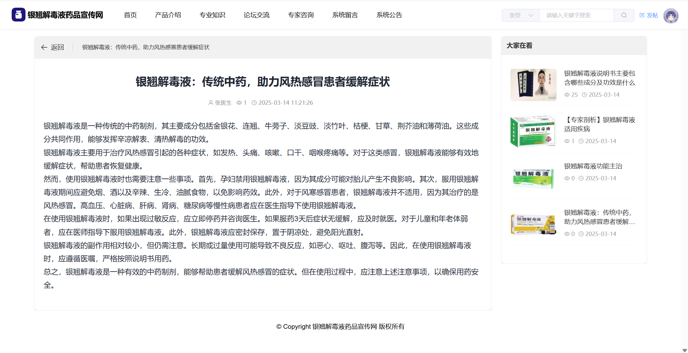Open the 专家咨询 navigation item

(x=301, y=15)
